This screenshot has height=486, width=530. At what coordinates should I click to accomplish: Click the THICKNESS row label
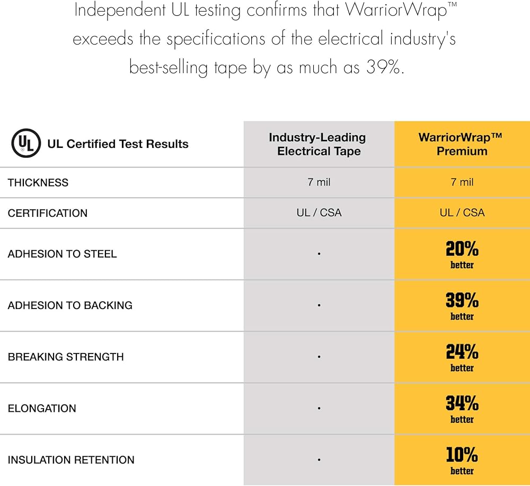38,182
